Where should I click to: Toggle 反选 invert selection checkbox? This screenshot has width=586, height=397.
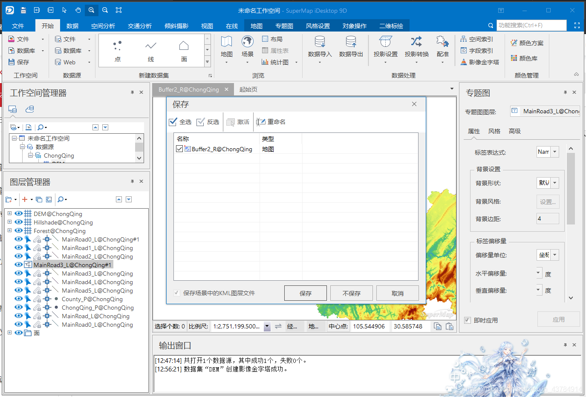(x=200, y=122)
